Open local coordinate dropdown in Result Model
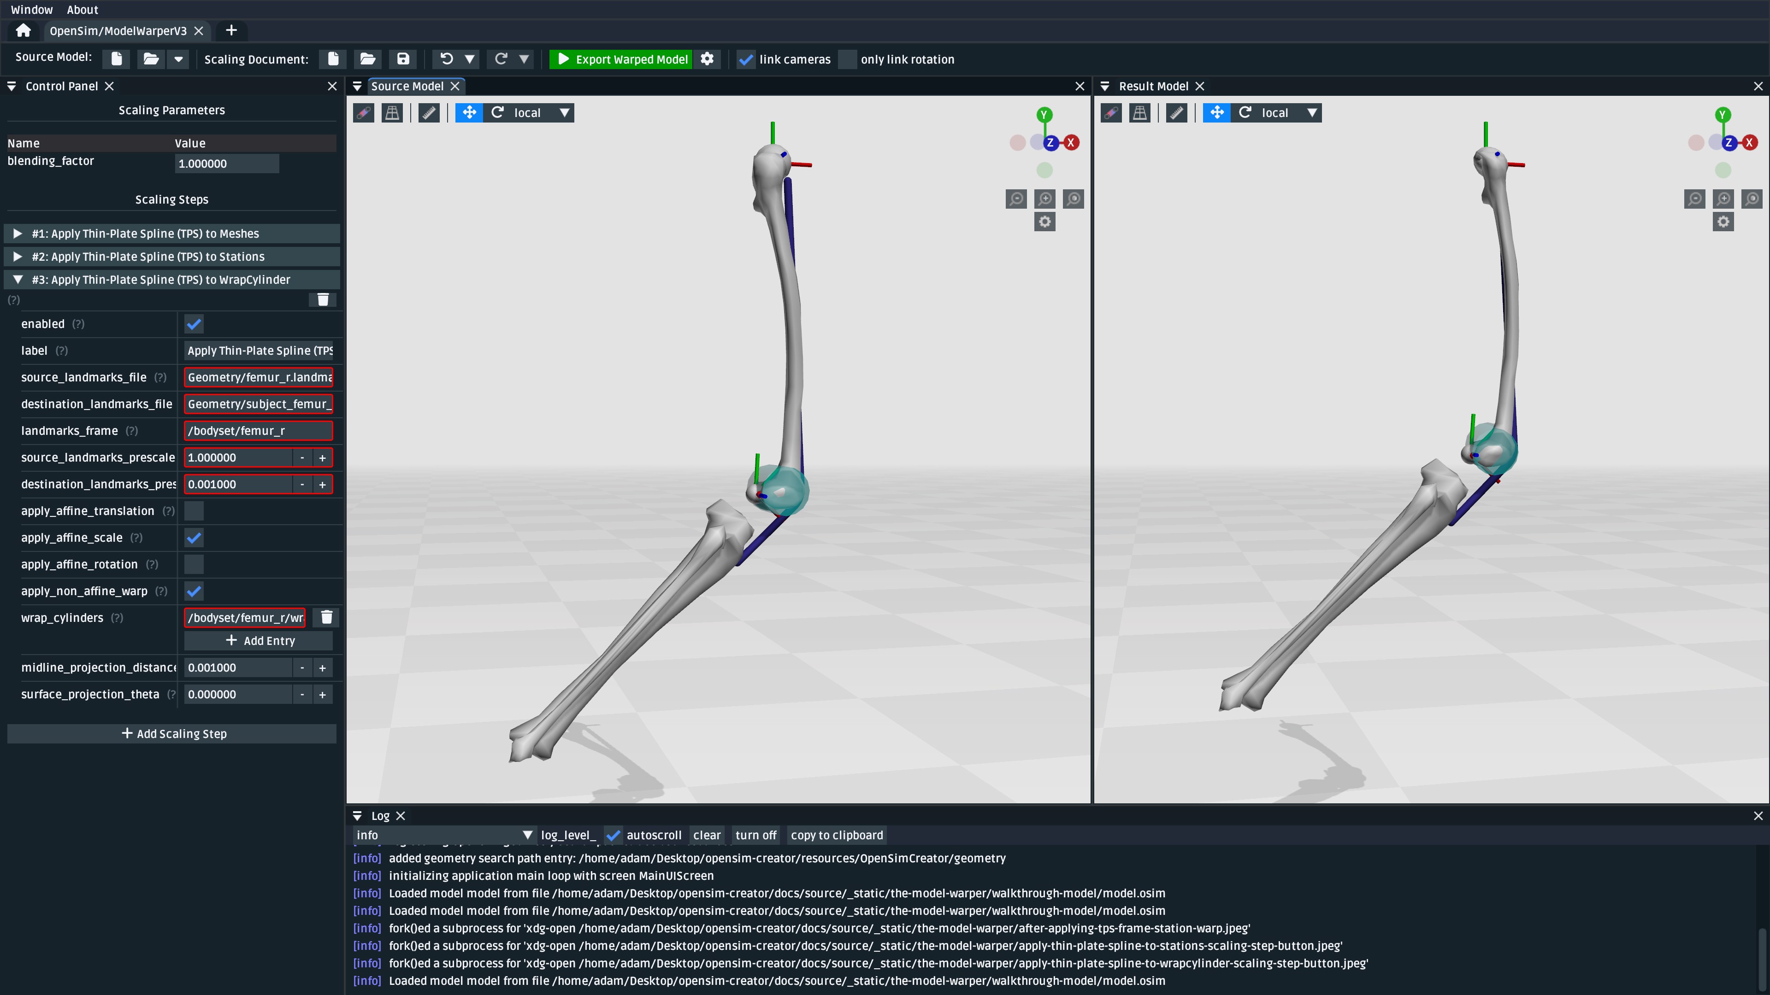 point(1291,112)
